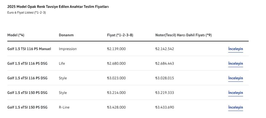
Task: Select the "Fiyat (*1-2-3-8)" column header
Action: [120, 35]
